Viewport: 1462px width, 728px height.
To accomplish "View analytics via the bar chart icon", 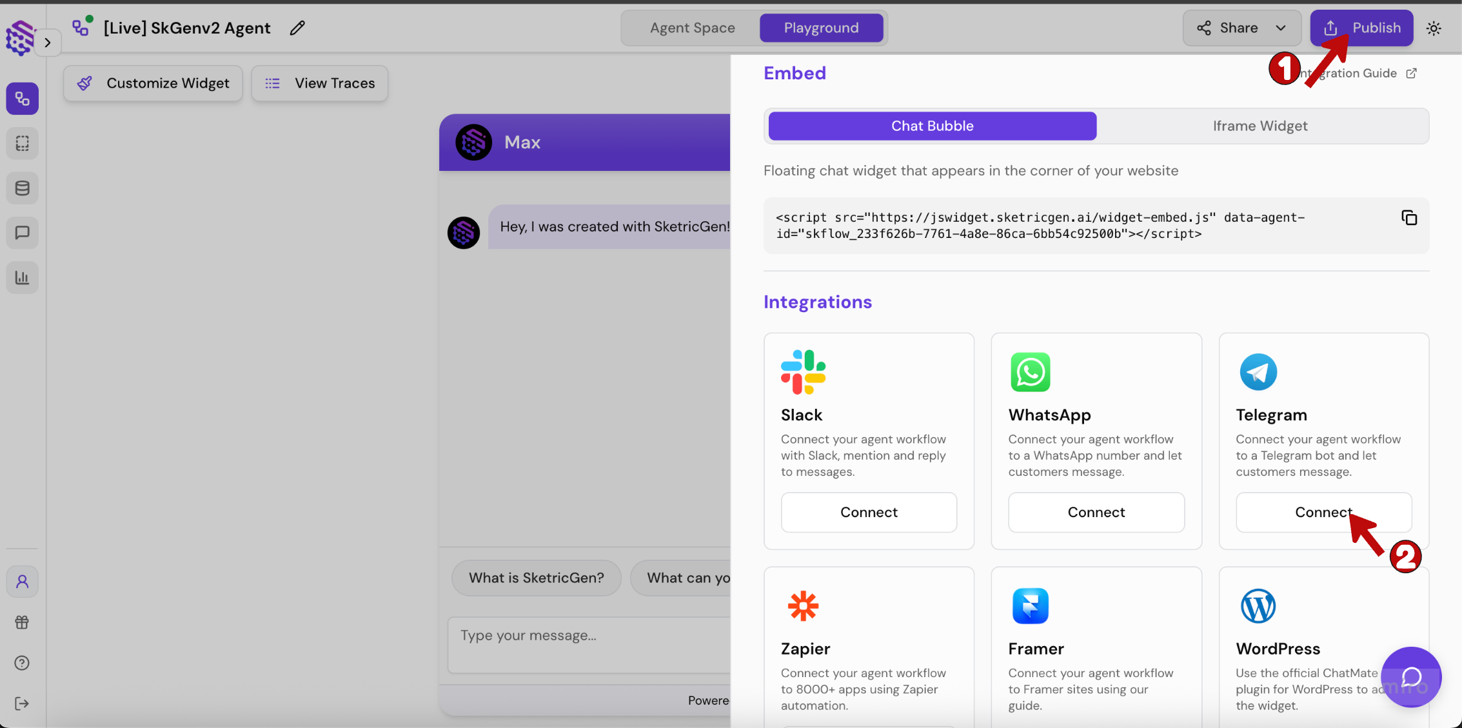I will tap(22, 277).
